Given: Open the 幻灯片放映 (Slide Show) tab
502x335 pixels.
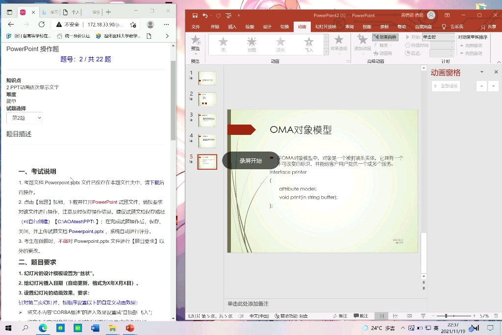Looking at the screenshot, I should tap(326, 27).
